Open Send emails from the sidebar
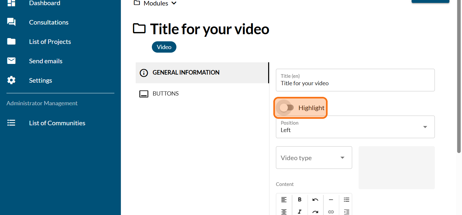The image size is (462, 215). pos(46,61)
